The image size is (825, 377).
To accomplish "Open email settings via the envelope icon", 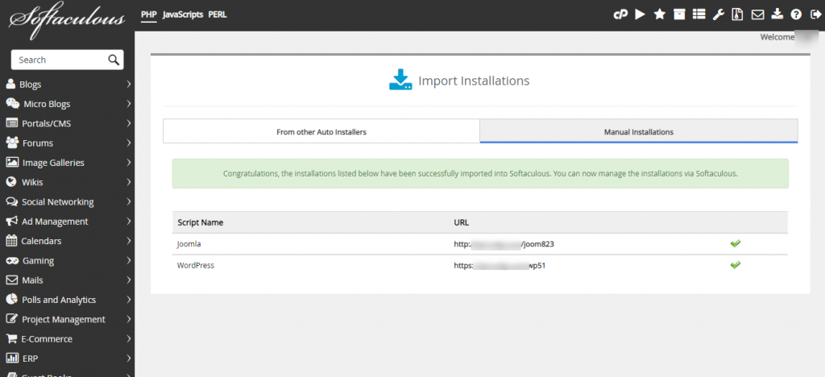I will coord(757,14).
